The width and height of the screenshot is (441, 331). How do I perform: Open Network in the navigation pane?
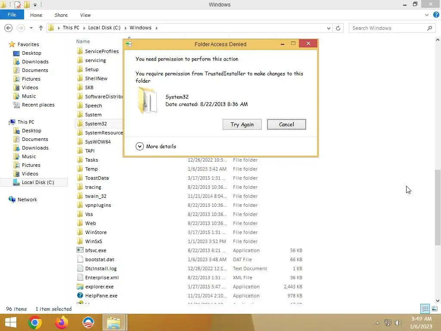click(27, 200)
